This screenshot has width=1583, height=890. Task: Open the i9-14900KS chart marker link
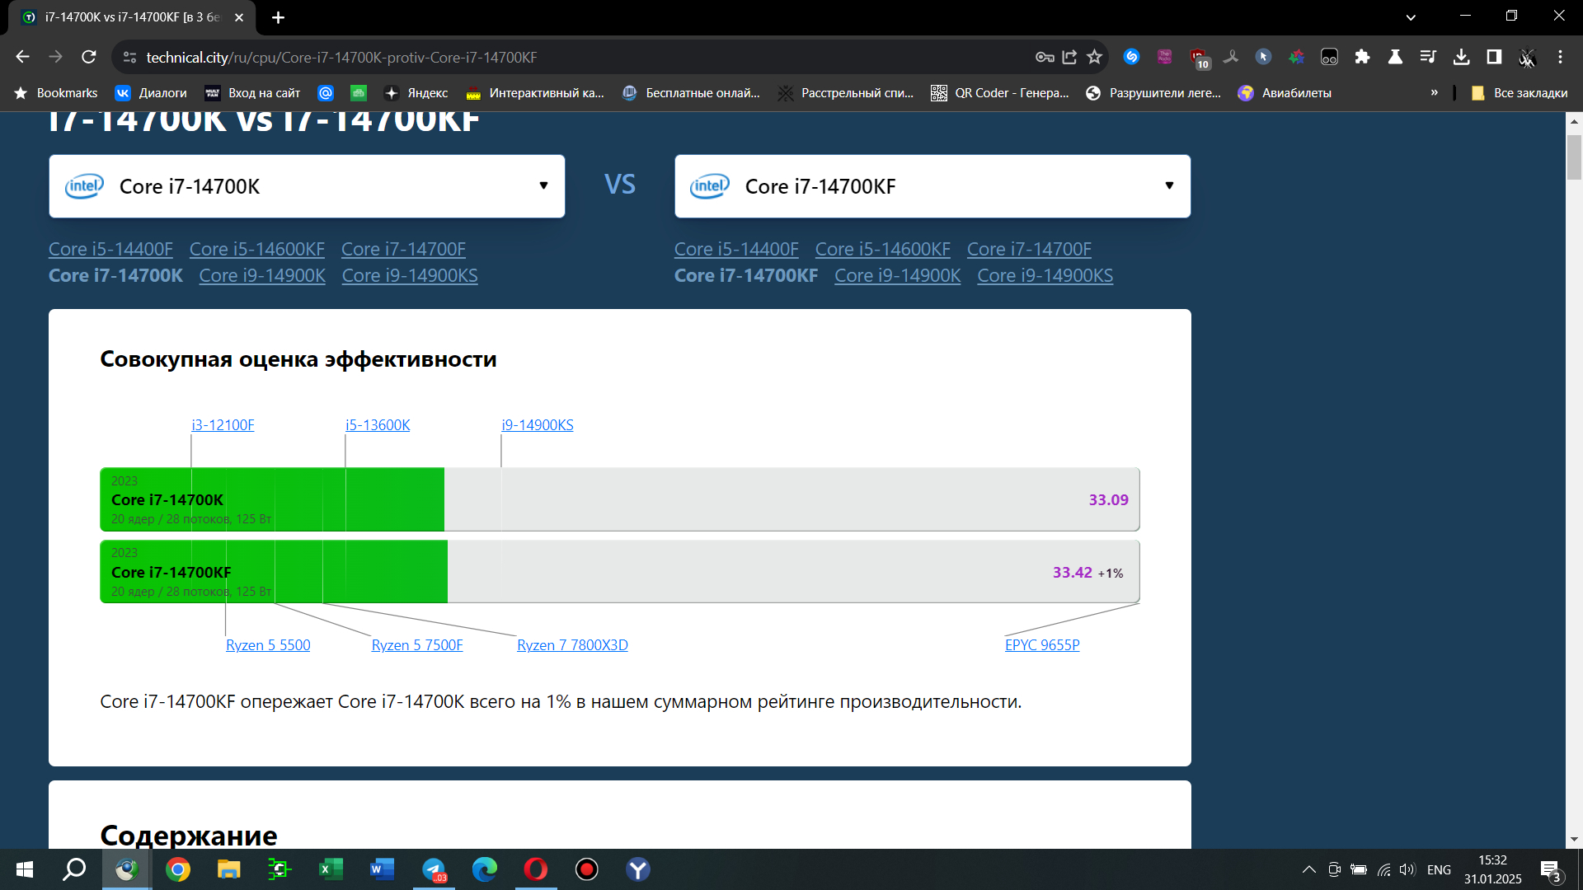click(538, 425)
